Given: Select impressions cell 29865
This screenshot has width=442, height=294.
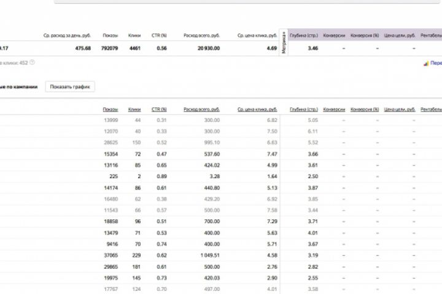Looking at the screenshot, I should (110, 266).
